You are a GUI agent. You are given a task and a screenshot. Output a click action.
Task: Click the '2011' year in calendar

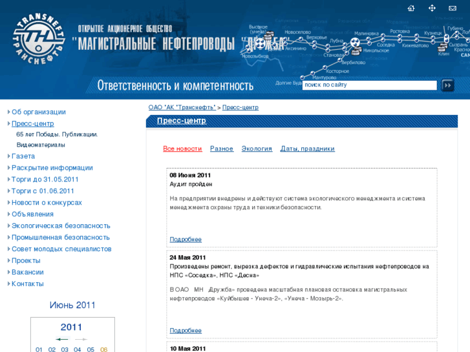71,327
